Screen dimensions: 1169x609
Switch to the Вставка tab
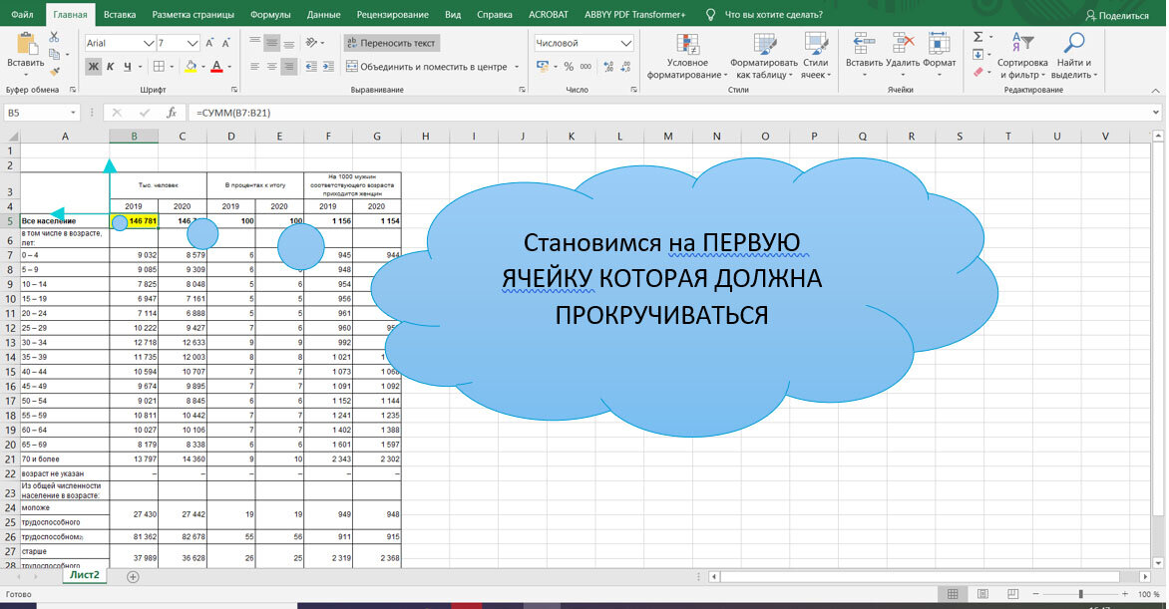tap(120, 14)
